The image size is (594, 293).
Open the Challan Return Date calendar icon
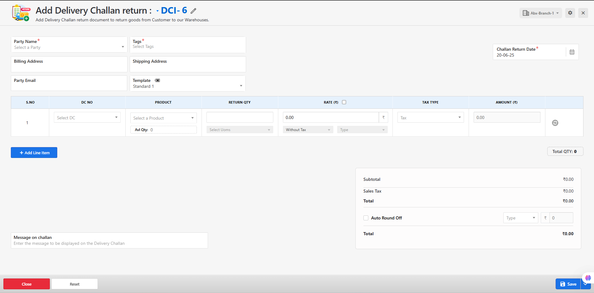pyautogui.click(x=572, y=52)
